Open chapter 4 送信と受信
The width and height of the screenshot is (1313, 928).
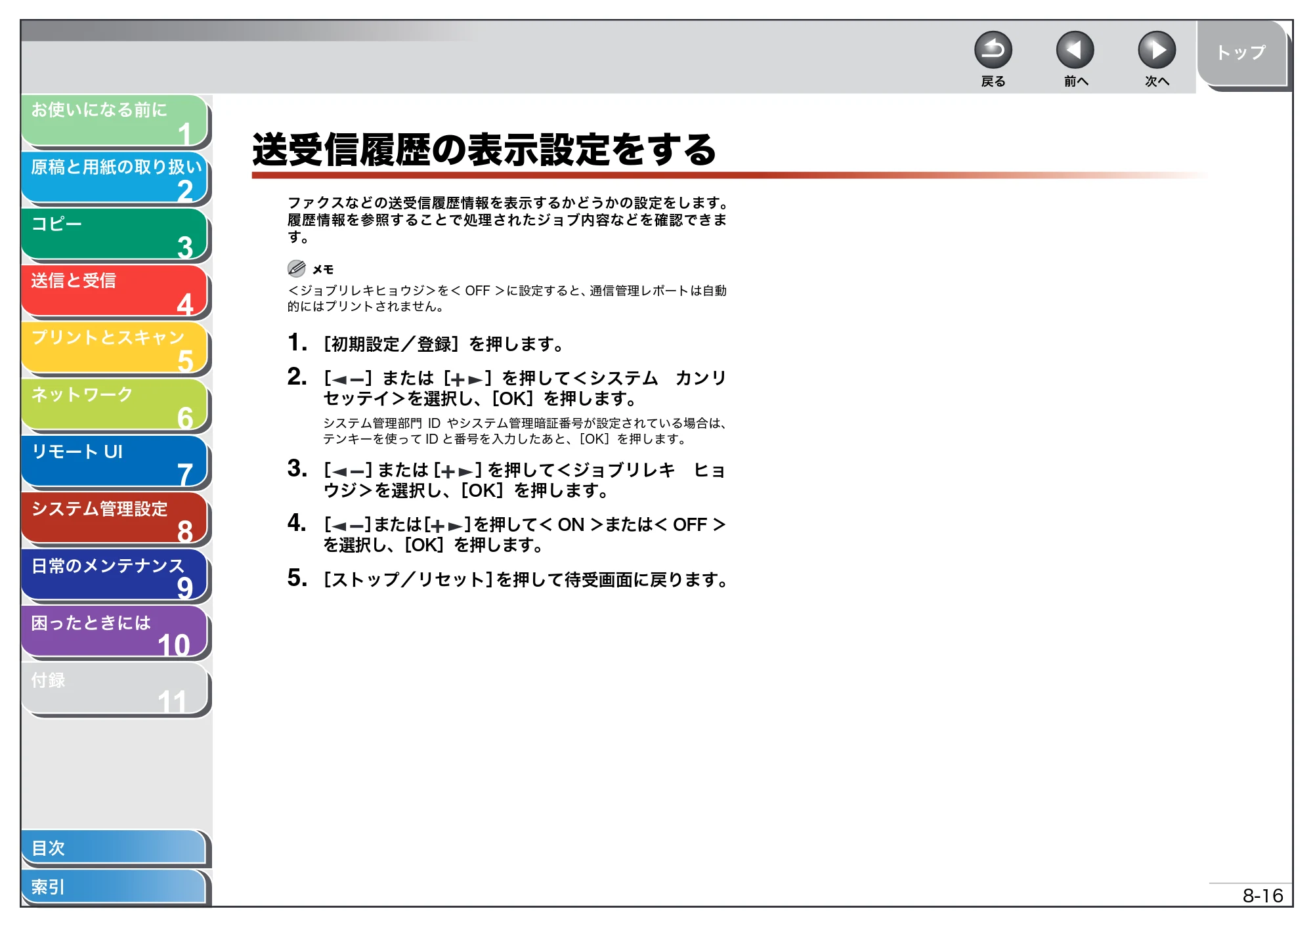(x=115, y=291)
